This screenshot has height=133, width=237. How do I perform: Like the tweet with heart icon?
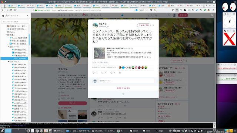click(x=111, y=73)
